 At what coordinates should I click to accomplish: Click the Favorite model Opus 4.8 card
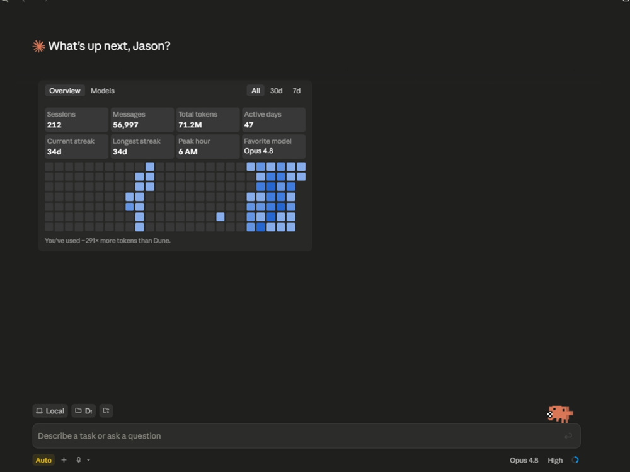[x=273, y=146]
